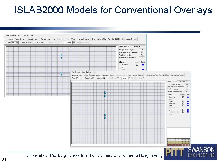Click Load blue status square in front window
The width and height of the screenshot is (219, 164).
(x=188, y=110)
